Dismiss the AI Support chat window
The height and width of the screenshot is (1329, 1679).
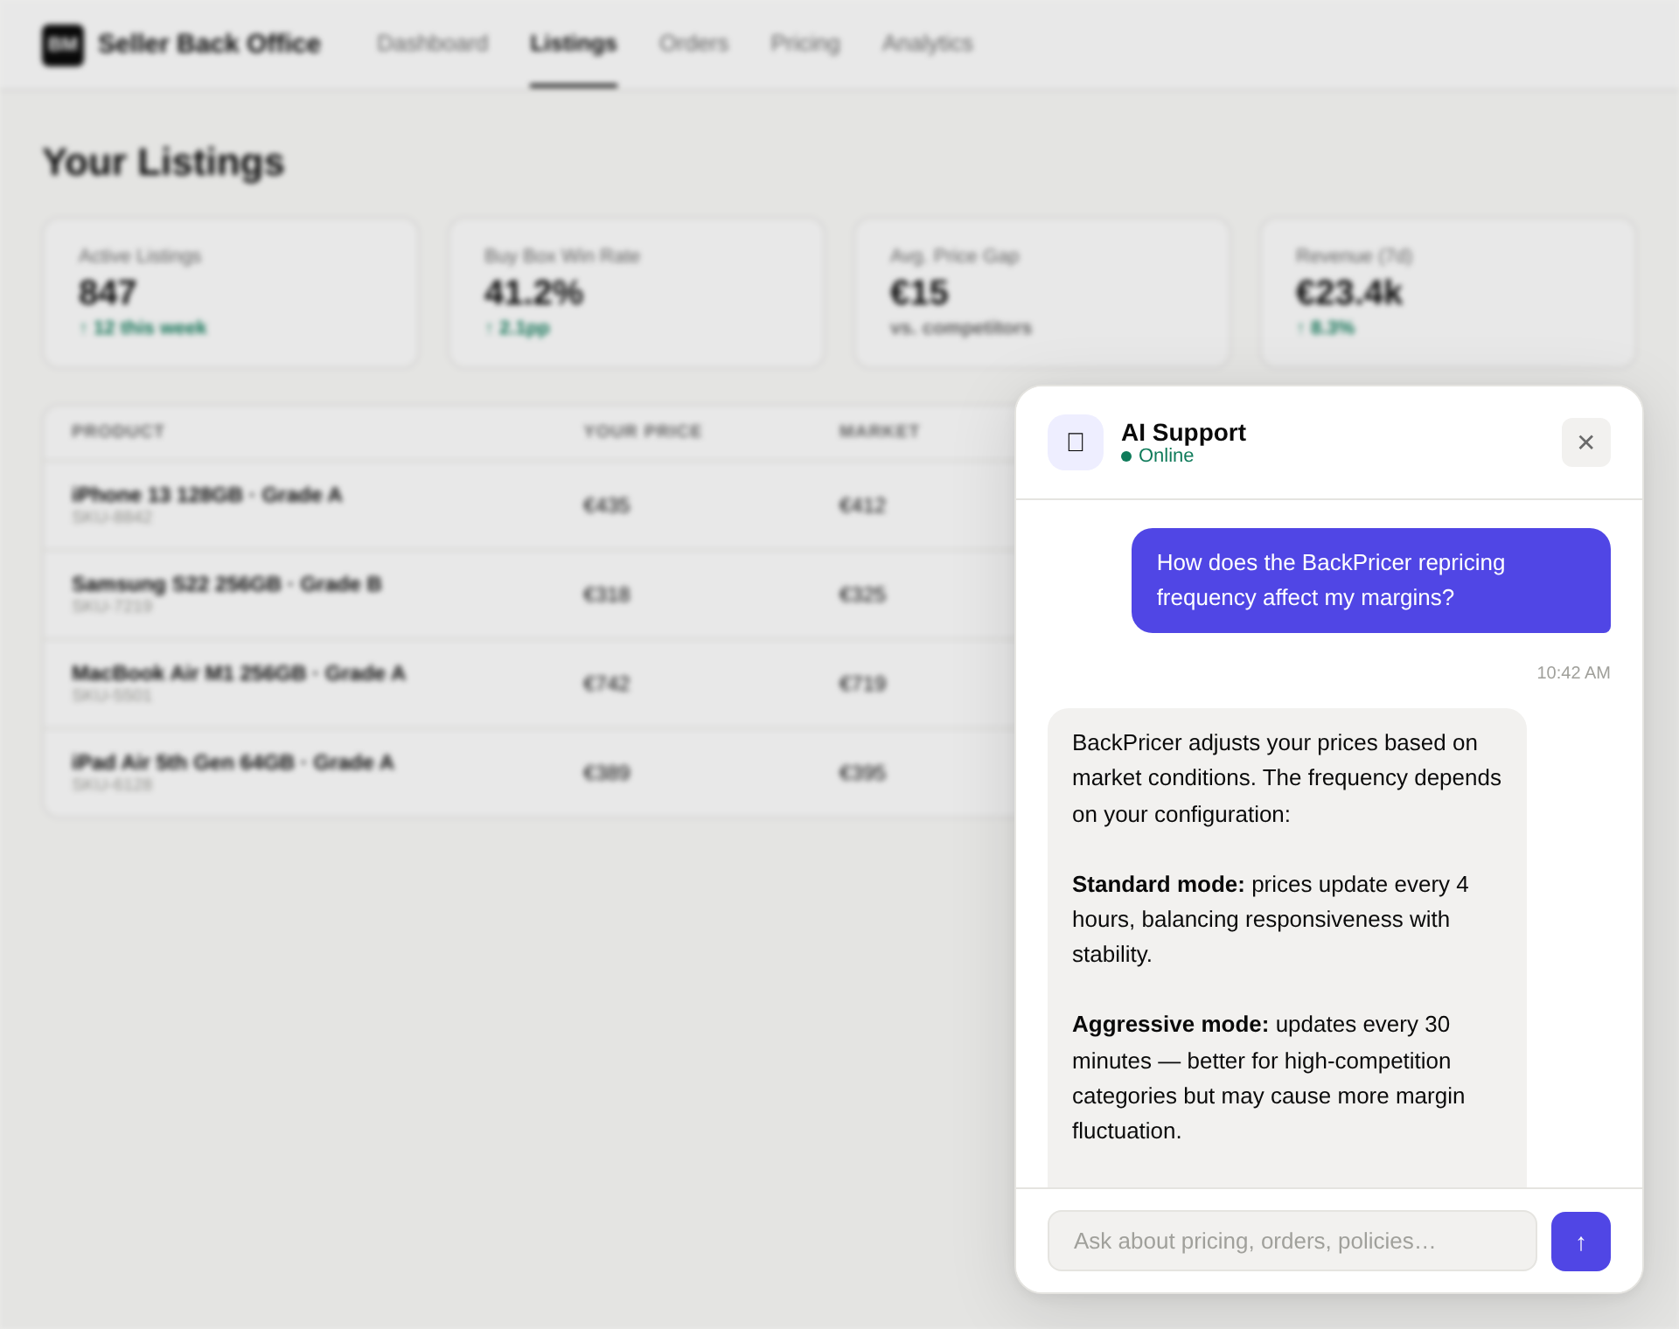1585,442
